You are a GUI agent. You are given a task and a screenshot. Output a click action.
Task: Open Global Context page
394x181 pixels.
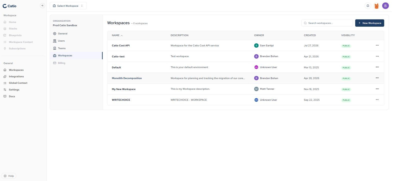point(18,83)
